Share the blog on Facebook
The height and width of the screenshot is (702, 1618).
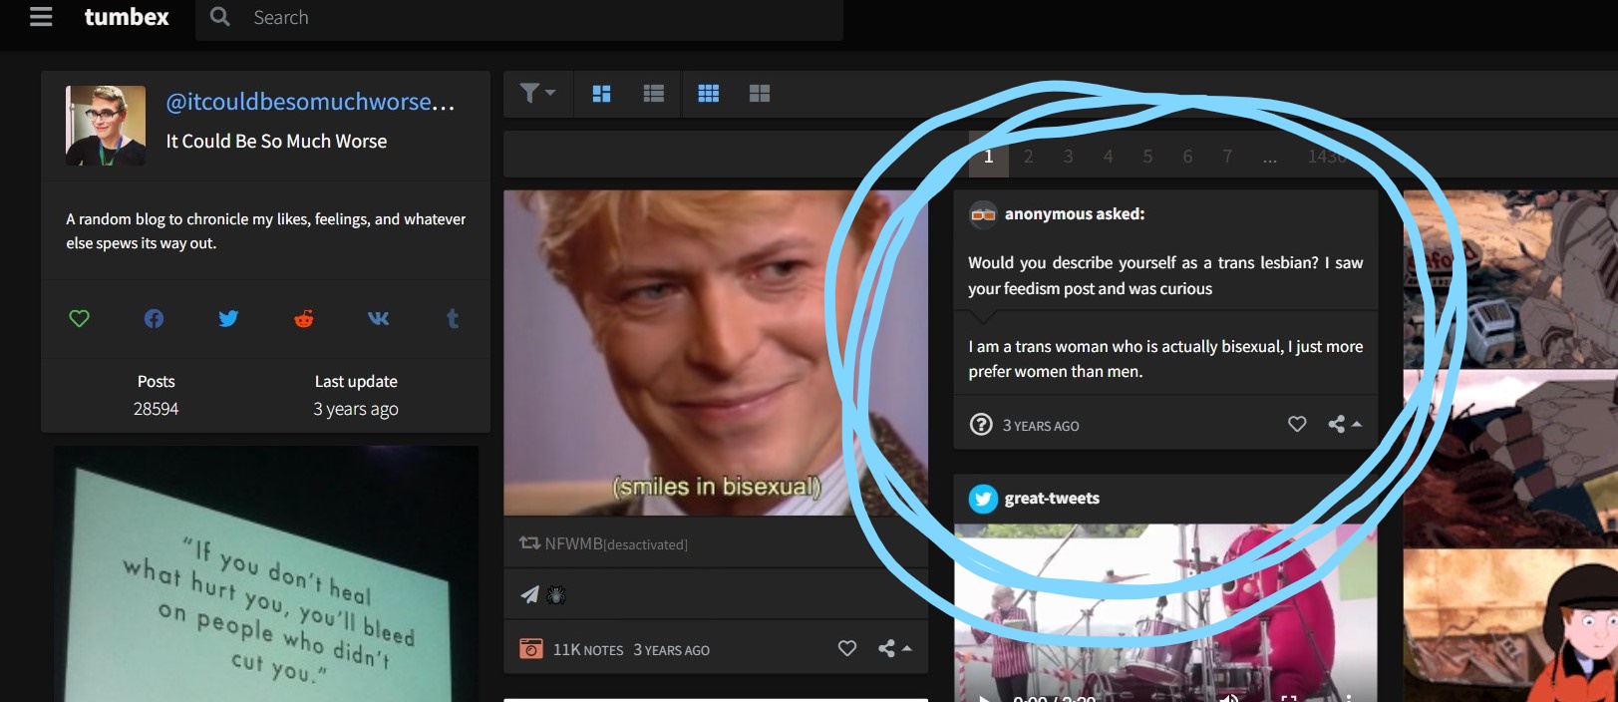coord(154,318)
